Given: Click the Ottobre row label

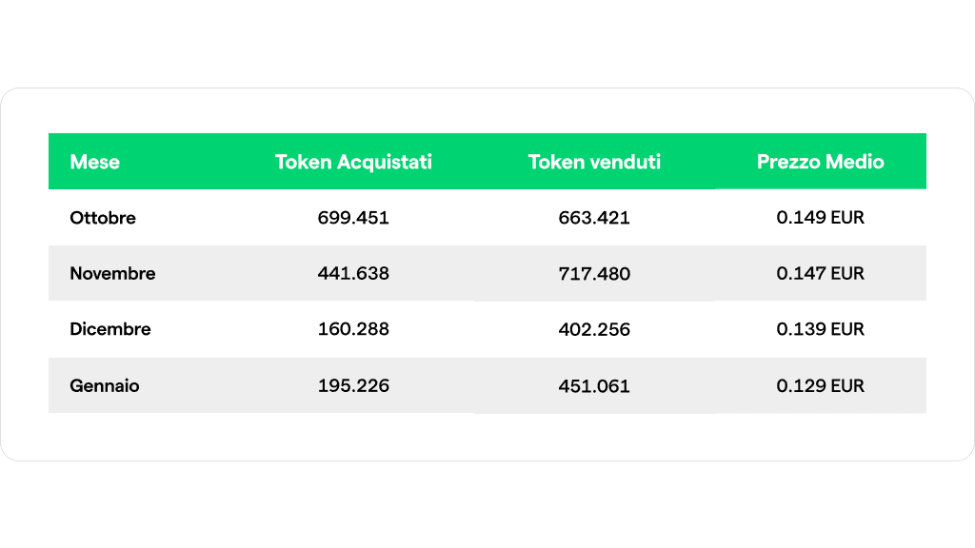Looking at the screenshot, I should tap(103, 218).
